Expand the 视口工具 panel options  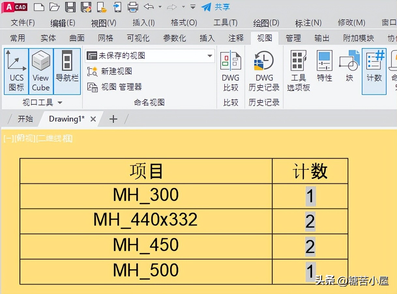coord(60,102)
